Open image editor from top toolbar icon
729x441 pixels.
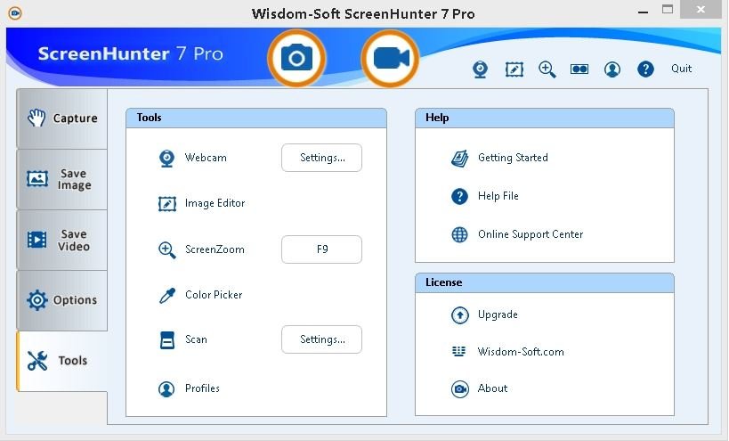click(514, 69)
